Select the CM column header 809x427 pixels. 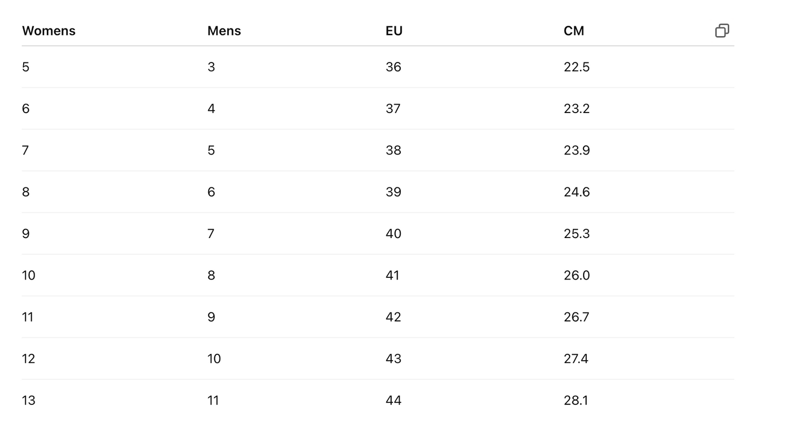tap(573, 31)
